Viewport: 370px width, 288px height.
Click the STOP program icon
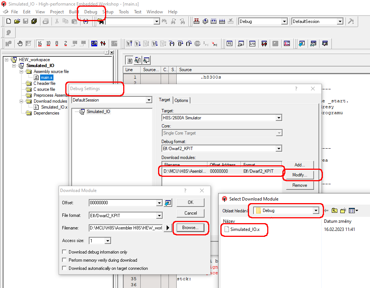pos(197,44)
